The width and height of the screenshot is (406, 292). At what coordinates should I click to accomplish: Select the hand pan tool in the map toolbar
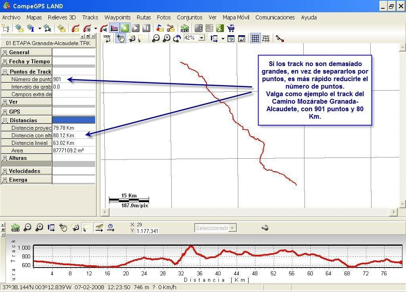pyautogui.click(x=121, y=38)
